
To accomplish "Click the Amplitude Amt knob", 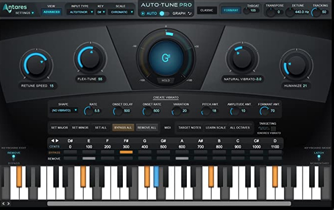I will click(x=235, y=111).
